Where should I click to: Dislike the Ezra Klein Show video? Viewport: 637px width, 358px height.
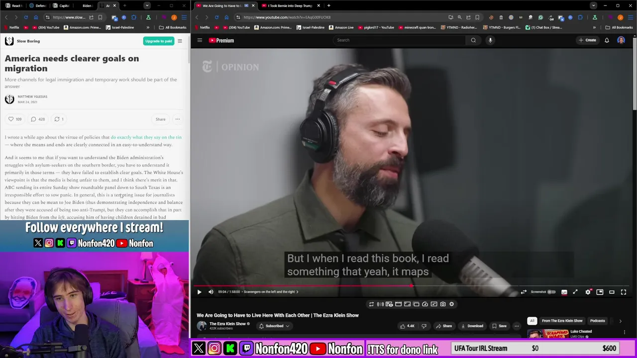pos(424,326)
